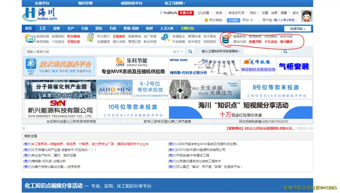Click the database gear icon beside 查看新帖
The width and height of the screenshot is (340, 193).
tap(226, 38)
